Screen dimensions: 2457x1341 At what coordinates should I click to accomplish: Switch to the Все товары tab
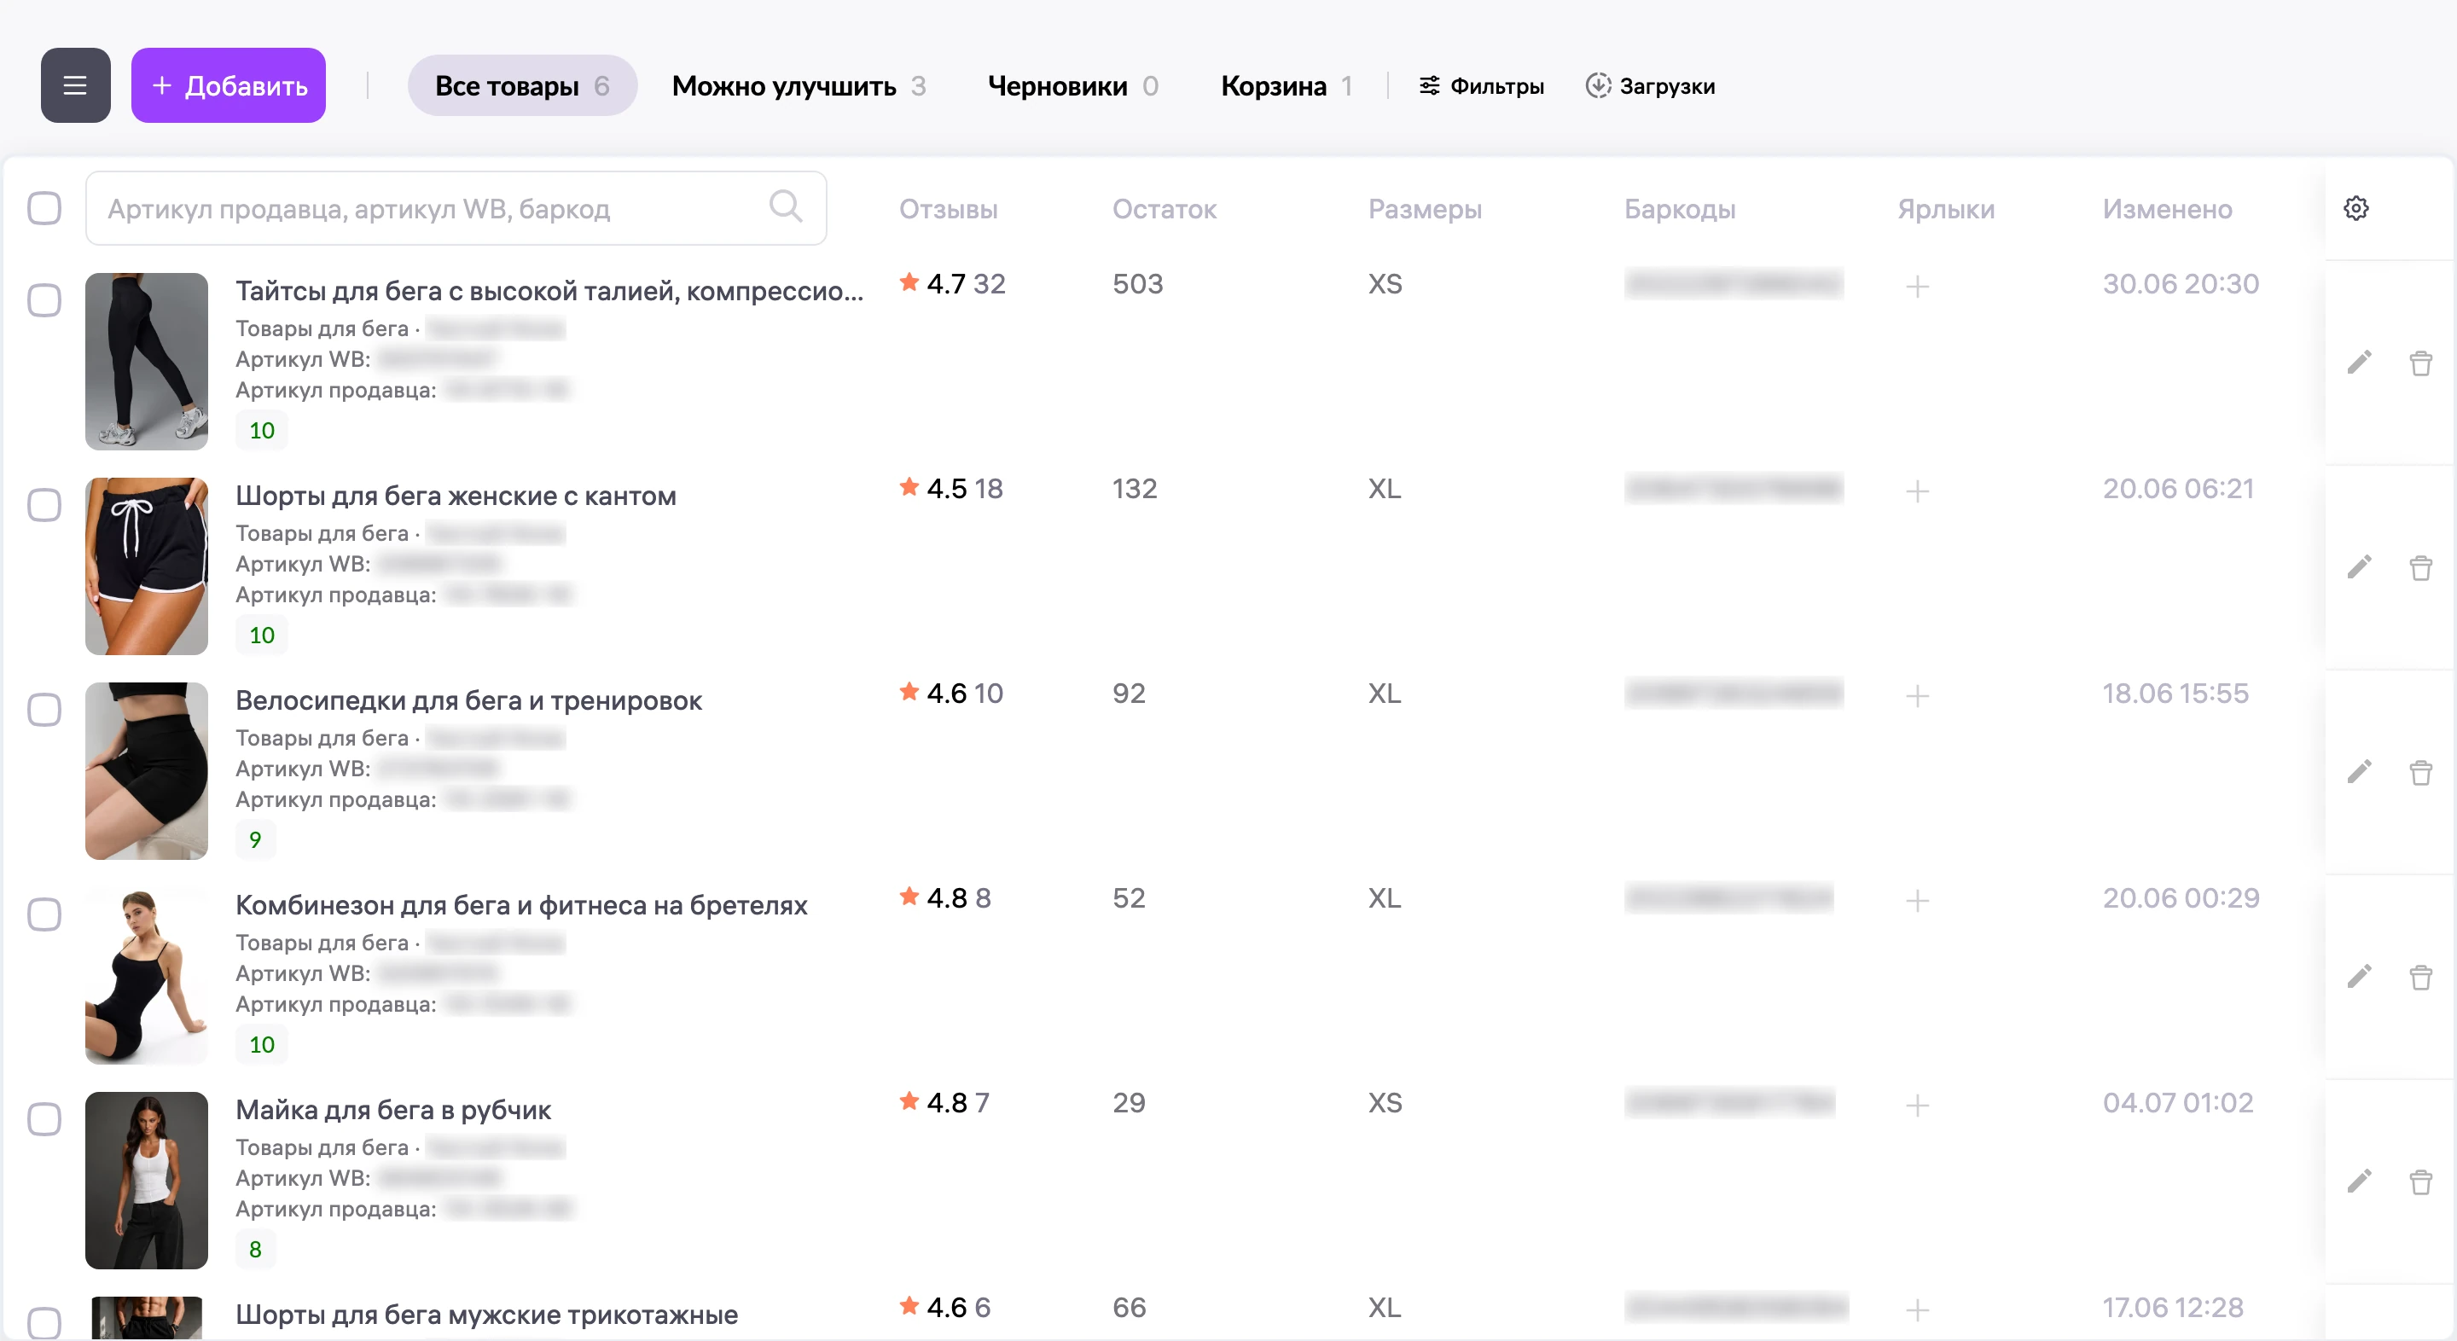tap(522, 86)
